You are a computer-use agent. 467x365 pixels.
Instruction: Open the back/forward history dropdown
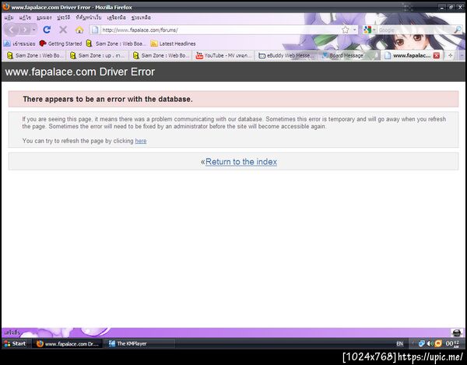point(34,30)
